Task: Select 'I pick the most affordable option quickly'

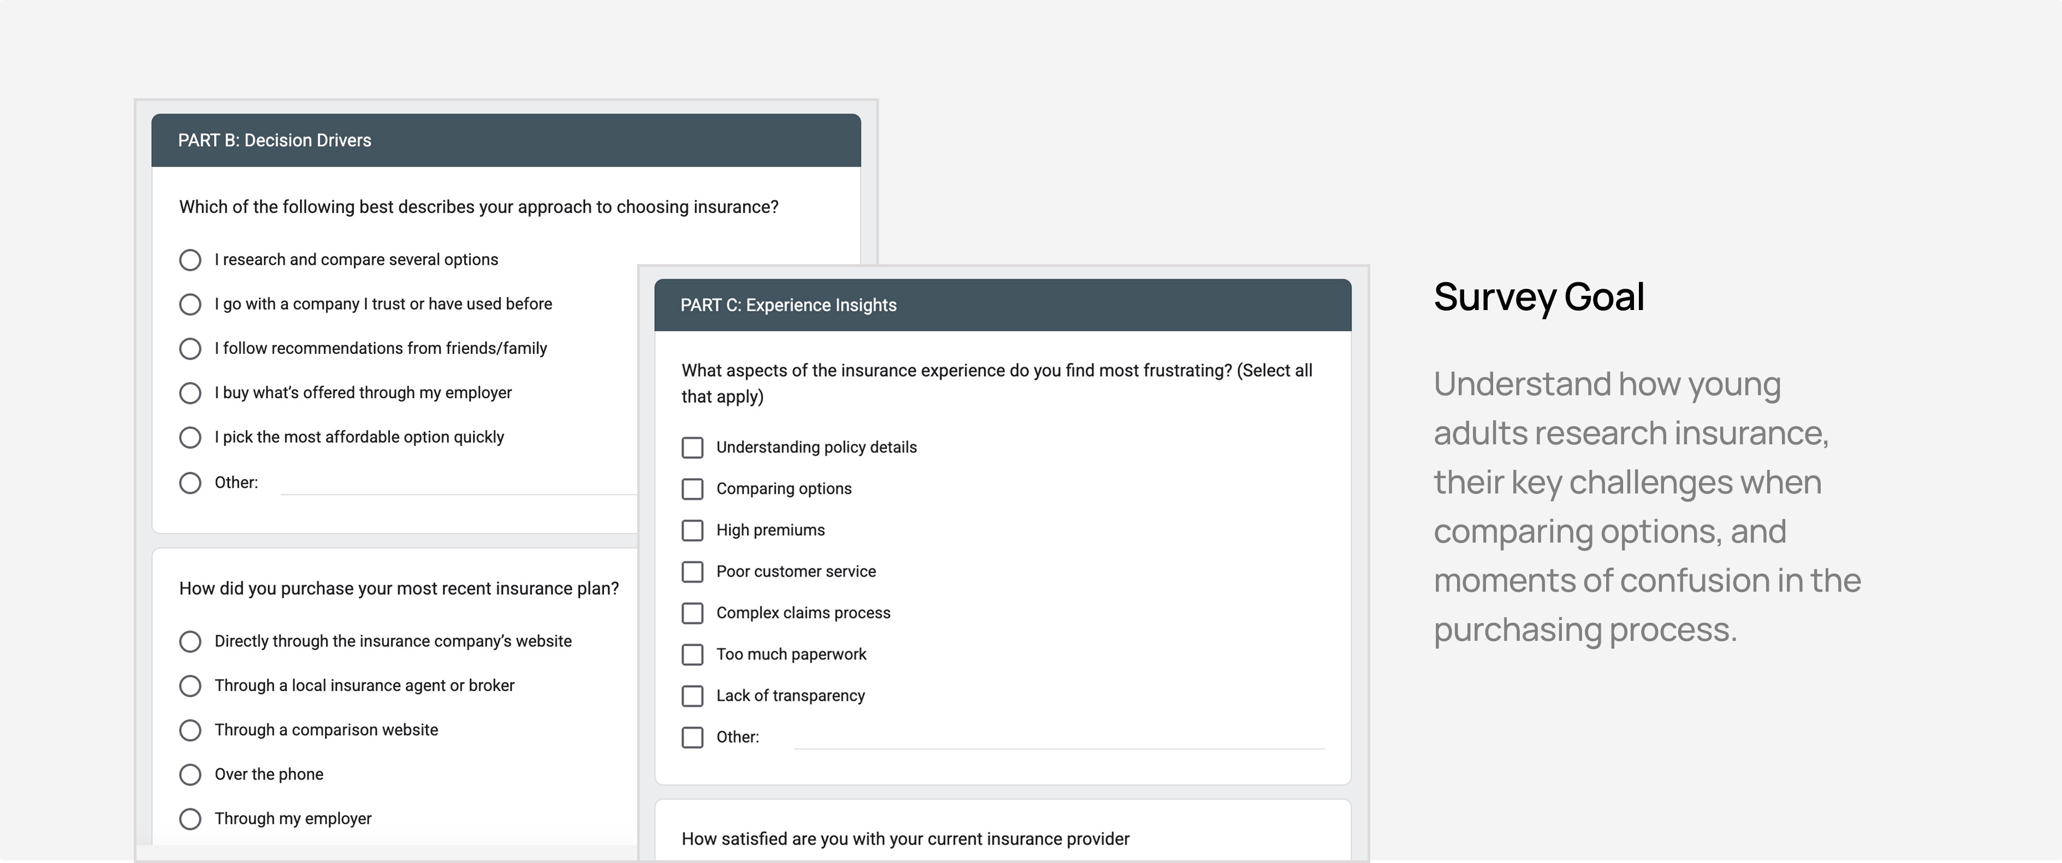Action: click(189, 437)
